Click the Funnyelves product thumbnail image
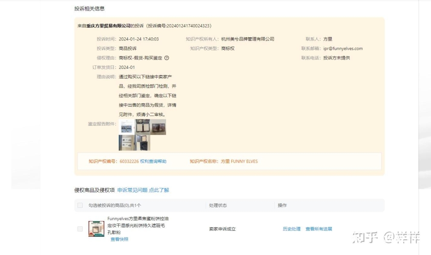This screenshot has width=431, height=255. [x=96, y=229]
